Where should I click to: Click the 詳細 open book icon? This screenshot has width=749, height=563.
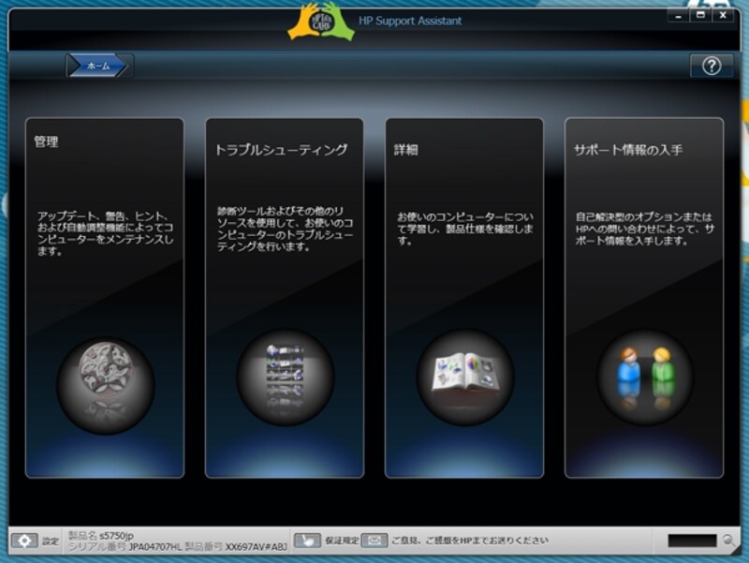pyautogui.click(x=464, y=373)
